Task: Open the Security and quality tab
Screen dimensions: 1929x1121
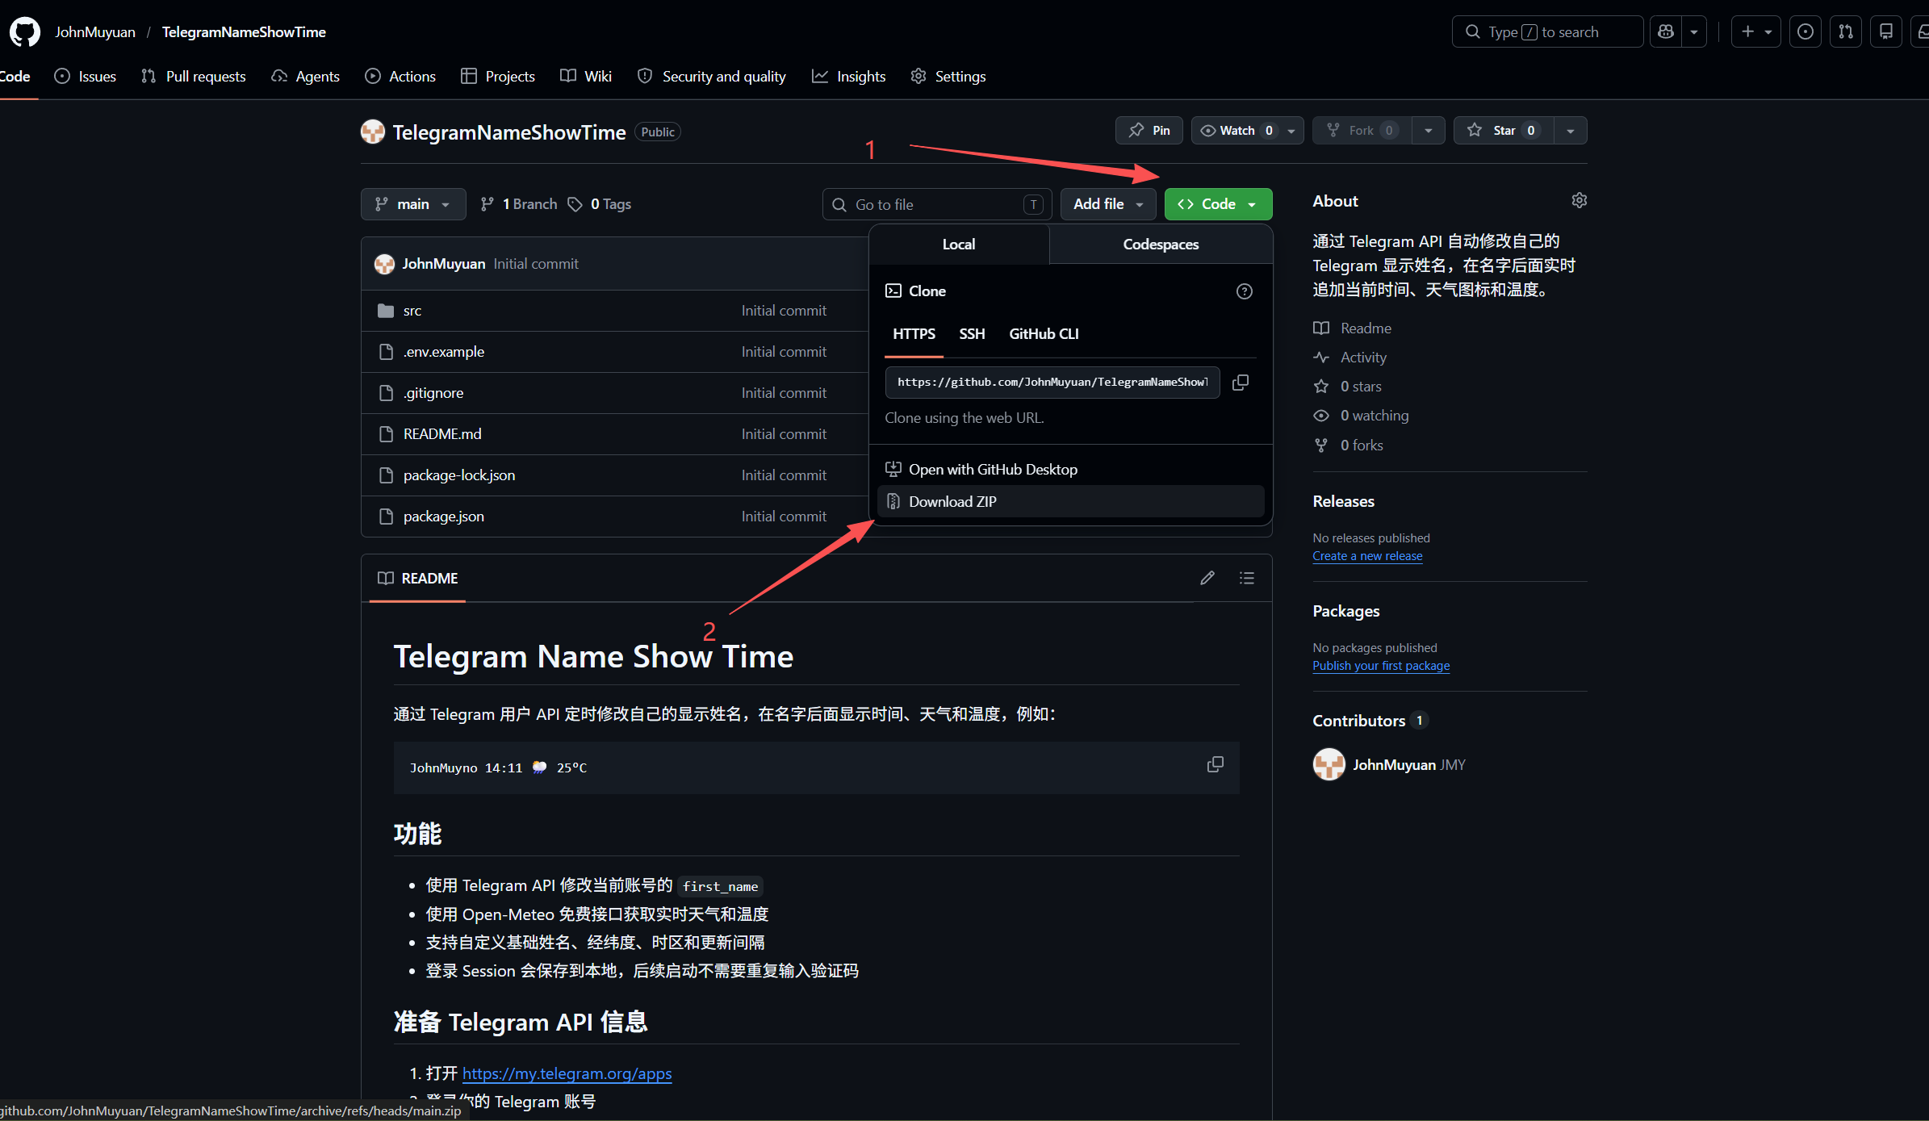Action: pos(712,77)
